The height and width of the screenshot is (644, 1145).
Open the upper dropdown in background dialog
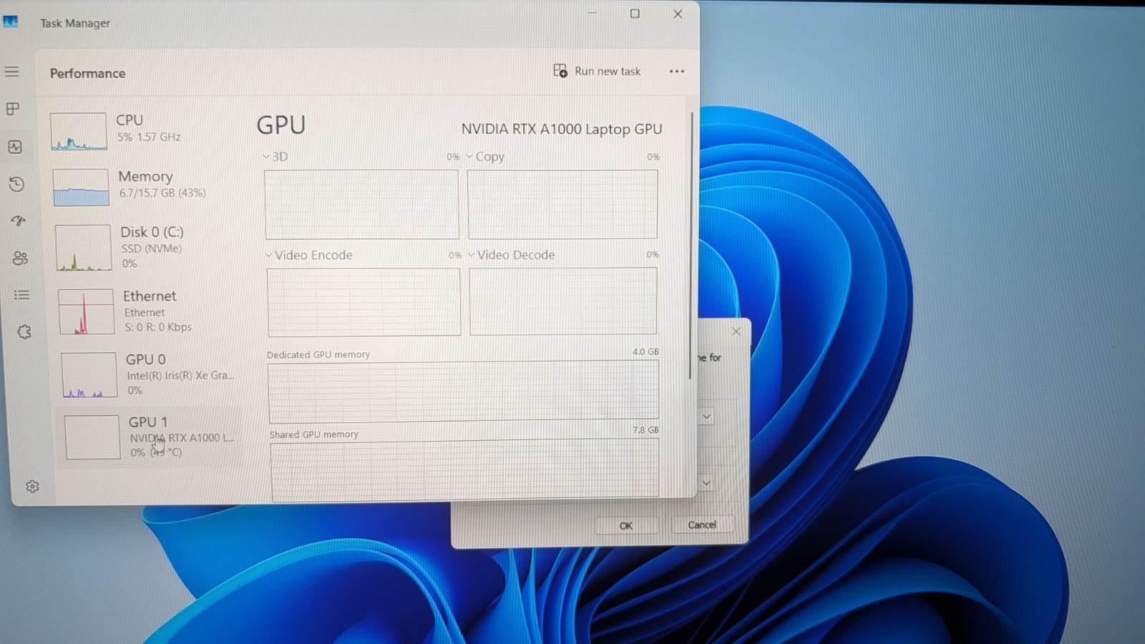click(x=707, y=416)
